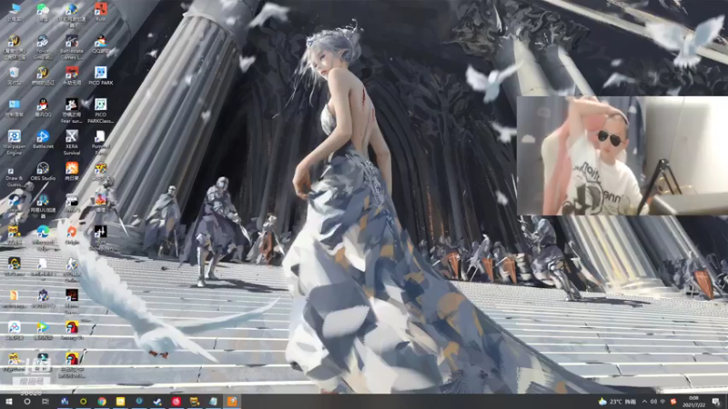Open Task View on the taskbar
728x409 pixels.
(x=45, y=402)
